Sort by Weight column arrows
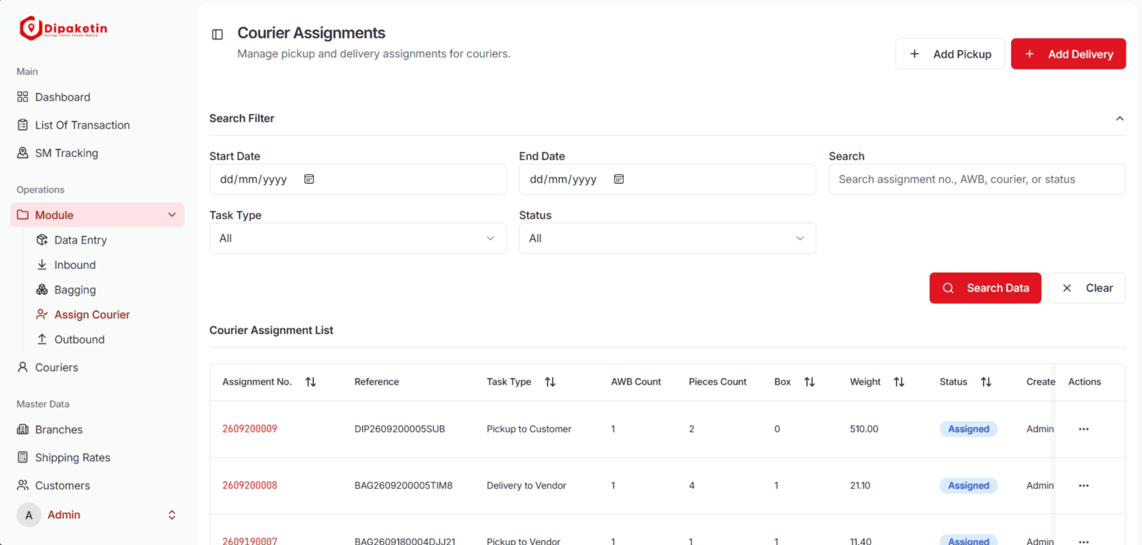 coord(899,382)
